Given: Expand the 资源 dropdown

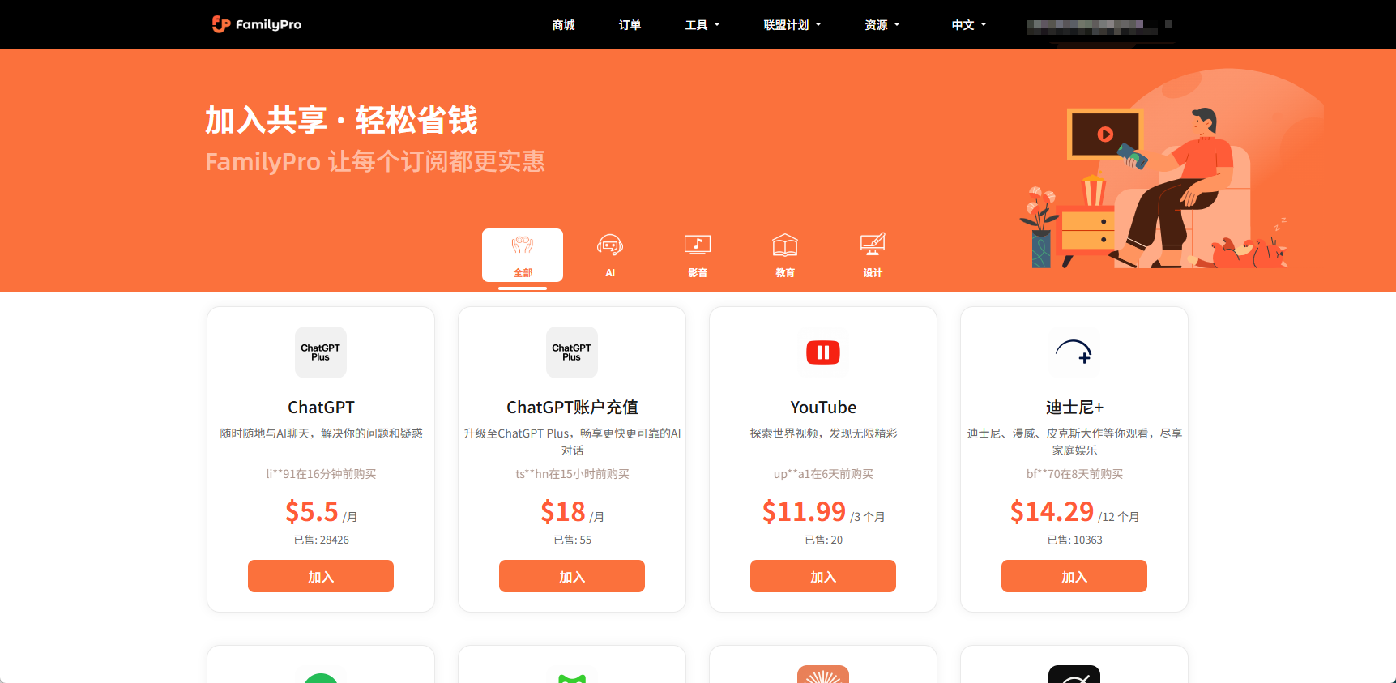Looking at the screenshot, I should [x=882, y=25].
